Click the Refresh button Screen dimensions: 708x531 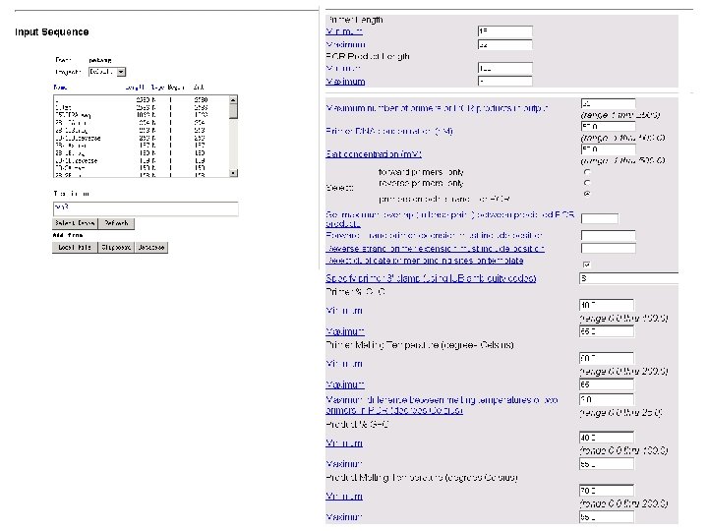tap(116, 223)
